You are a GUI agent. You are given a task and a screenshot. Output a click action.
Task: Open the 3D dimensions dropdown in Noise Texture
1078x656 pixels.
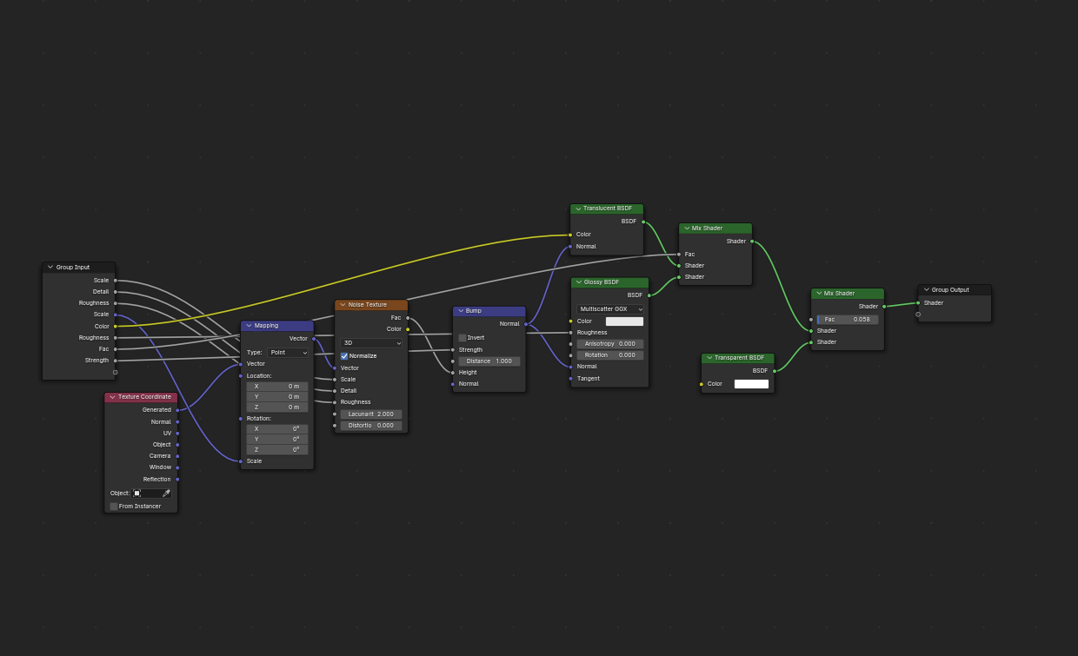click(x=371, y=343)
